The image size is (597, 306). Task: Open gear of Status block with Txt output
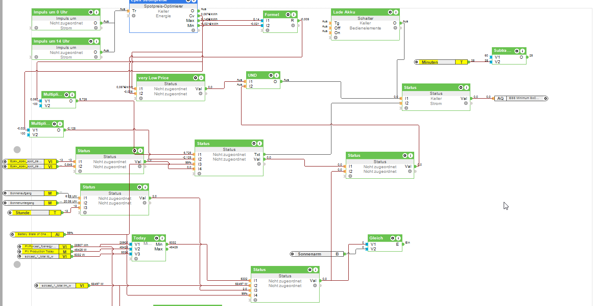coord(253,144)
